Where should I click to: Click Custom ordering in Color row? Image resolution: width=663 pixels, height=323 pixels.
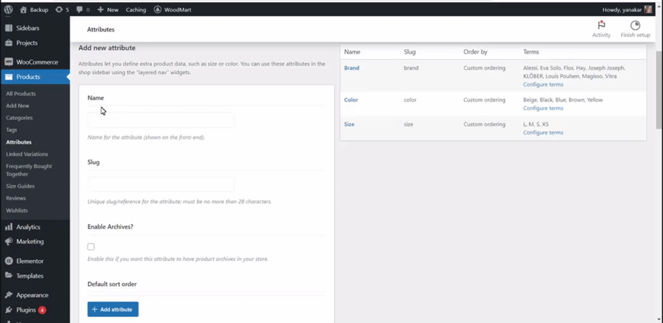(484, 100)
